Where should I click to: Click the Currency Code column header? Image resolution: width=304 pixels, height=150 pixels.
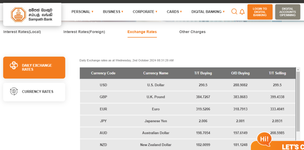(x=103, y=73)
